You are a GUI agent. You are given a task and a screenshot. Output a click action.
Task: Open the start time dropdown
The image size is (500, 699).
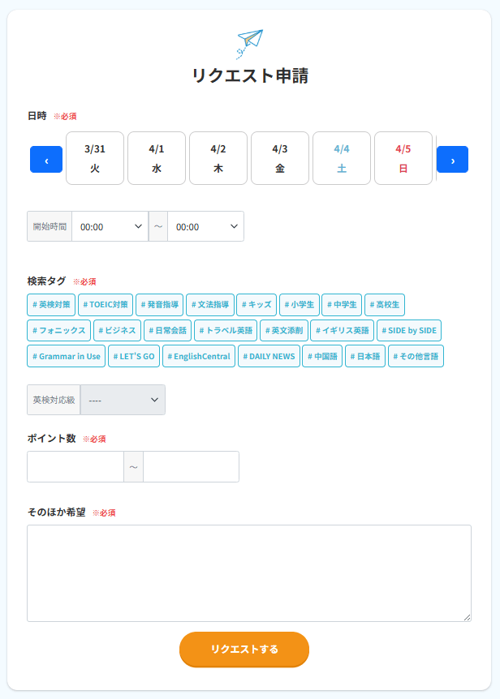110,226
